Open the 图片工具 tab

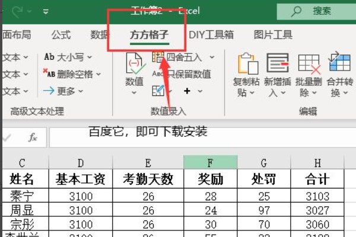click(273, 35)
